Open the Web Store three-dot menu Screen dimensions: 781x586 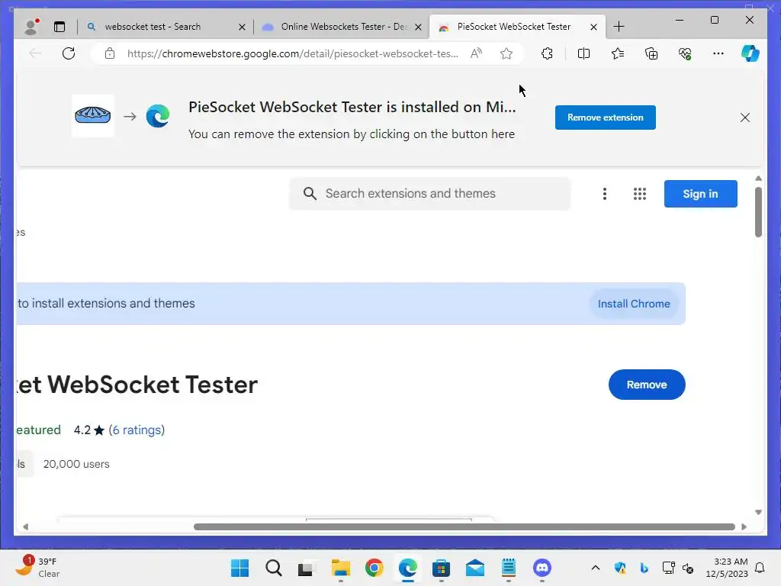(604, 194)
